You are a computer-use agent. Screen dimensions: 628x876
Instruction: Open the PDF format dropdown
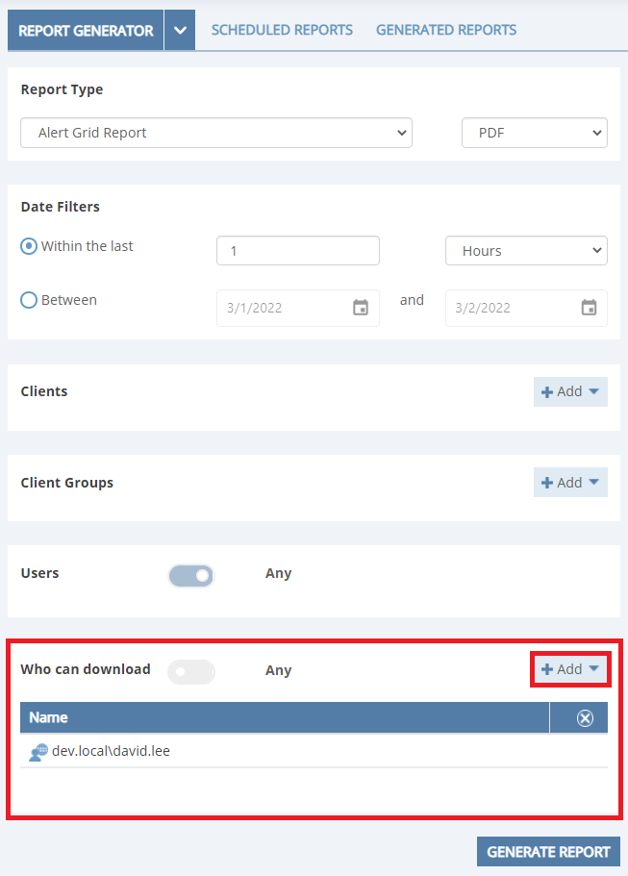point(534,133)
